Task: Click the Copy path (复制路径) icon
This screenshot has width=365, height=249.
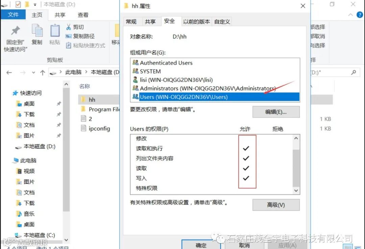Action: click(68, 36)
